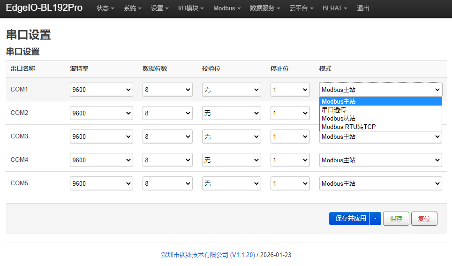
Task: Click the COM2 port name cell
Action: point(19,113)
